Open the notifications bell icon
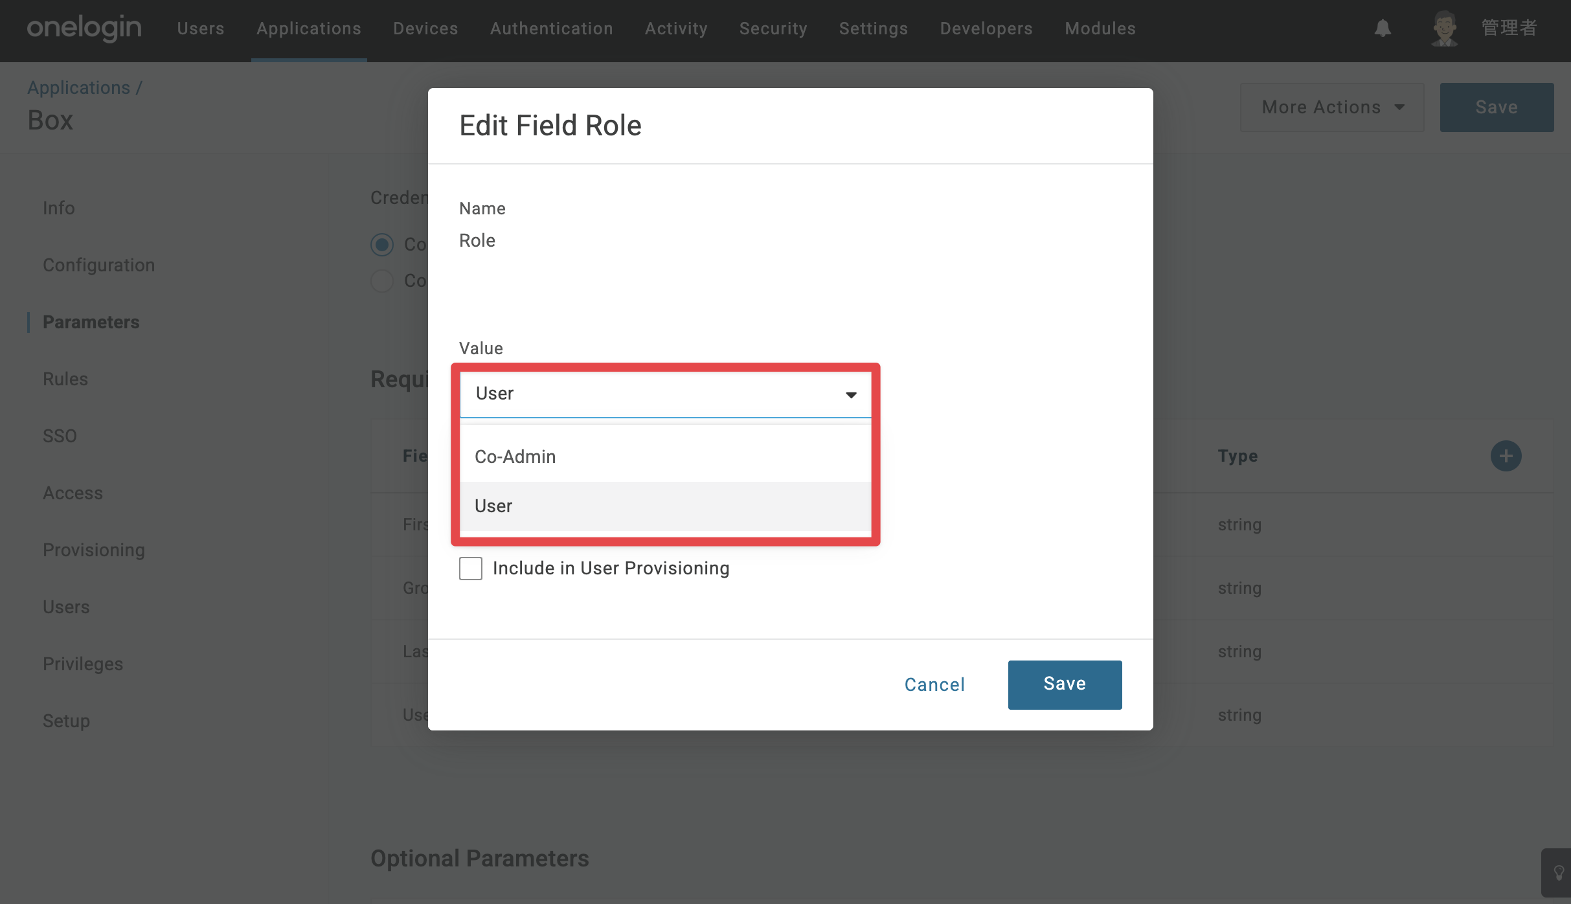The image size is (1571, 904). coord(1383,28)
